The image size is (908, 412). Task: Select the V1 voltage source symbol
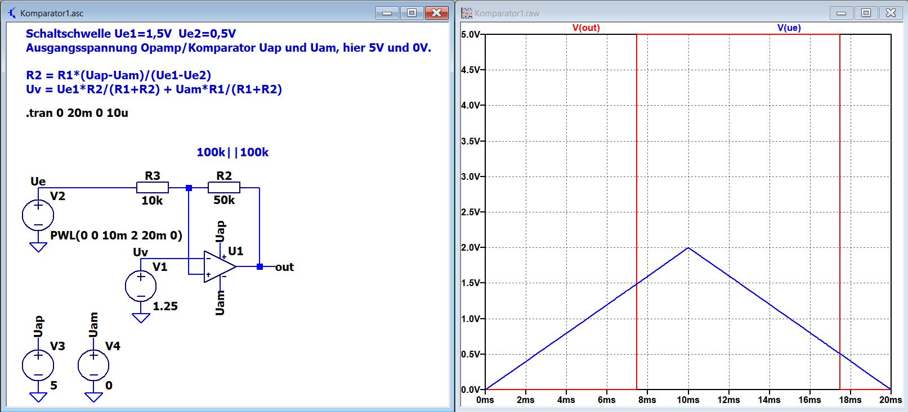click(x=141, y=286)
